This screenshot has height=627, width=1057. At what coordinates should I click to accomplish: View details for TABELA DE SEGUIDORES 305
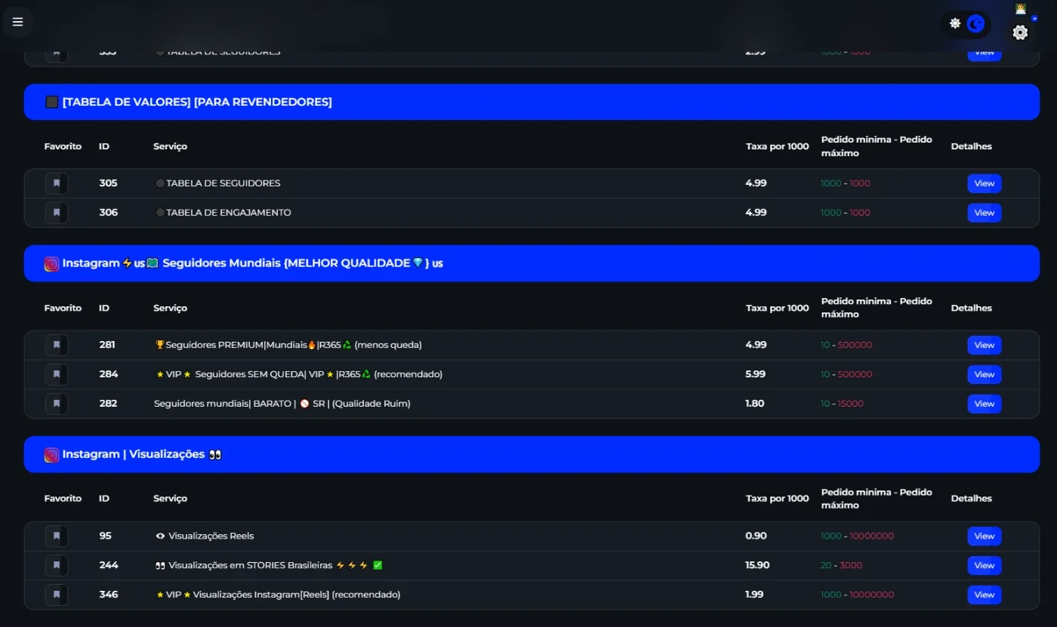(x=985, y=183)
